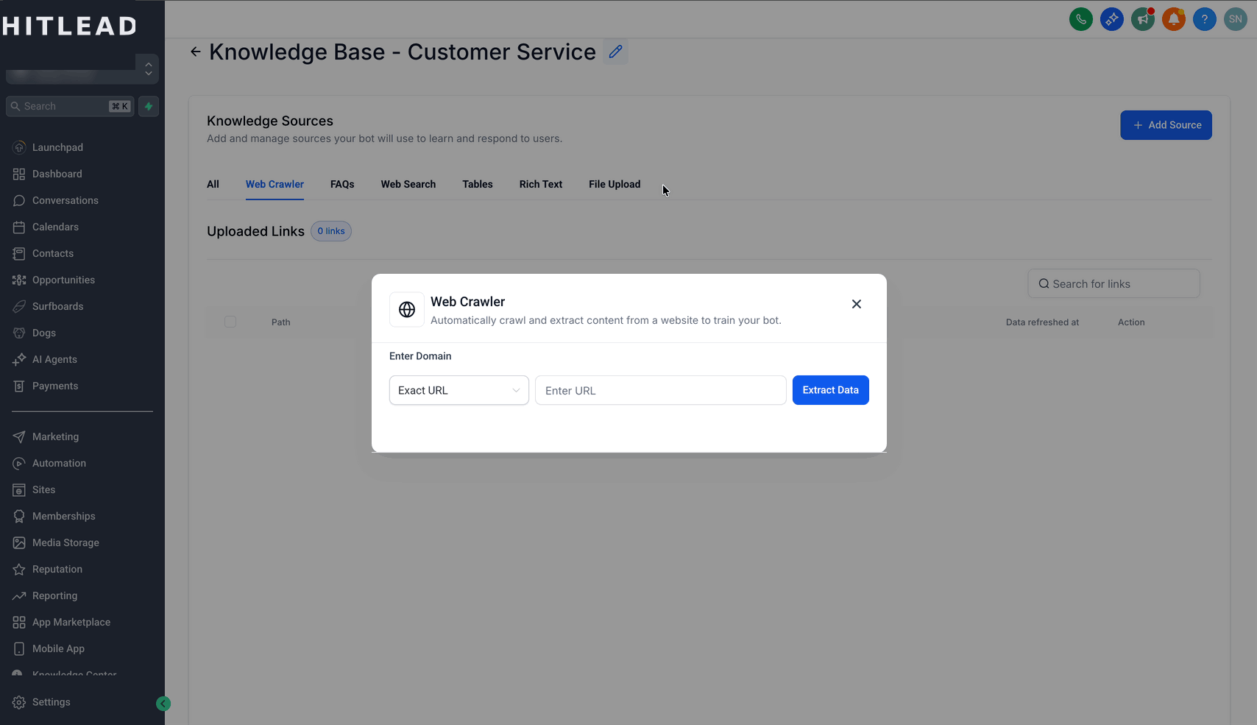
Task: Open the SN user avatar menu
Action: pyautogui.click(x=1235, y=19)
